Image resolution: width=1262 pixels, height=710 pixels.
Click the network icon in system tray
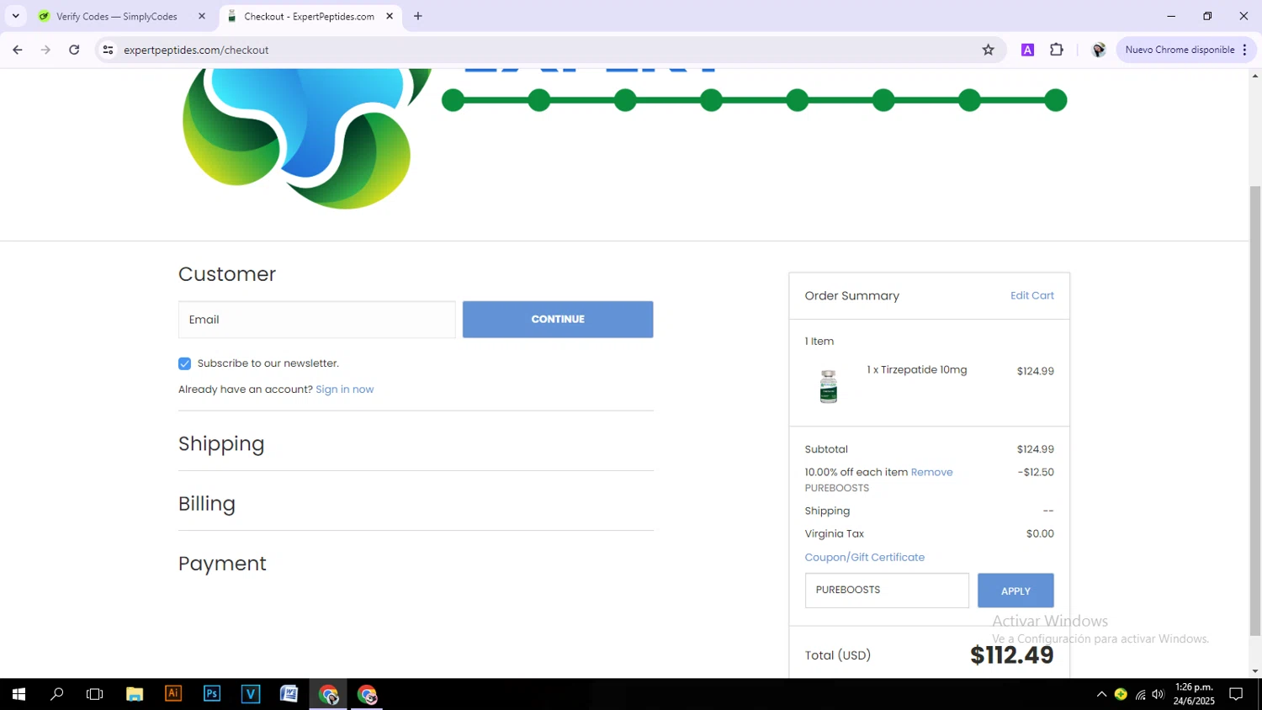coord(1141,694)
